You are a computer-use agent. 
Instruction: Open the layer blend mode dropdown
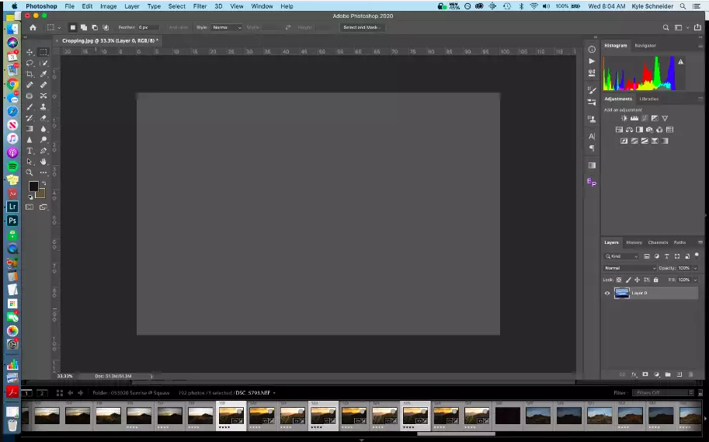(x=630, y=268)
